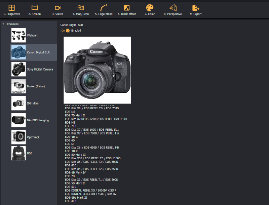Click the EOS-1D X list entry
The width and height of the screenshot is (269, 205).
(71, 151)
